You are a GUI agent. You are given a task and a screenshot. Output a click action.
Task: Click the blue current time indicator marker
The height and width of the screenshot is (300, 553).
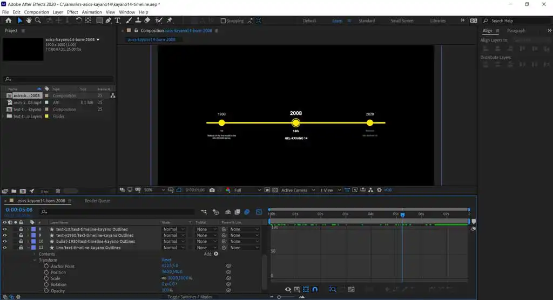pyautogui.click(x=402, y=215)
